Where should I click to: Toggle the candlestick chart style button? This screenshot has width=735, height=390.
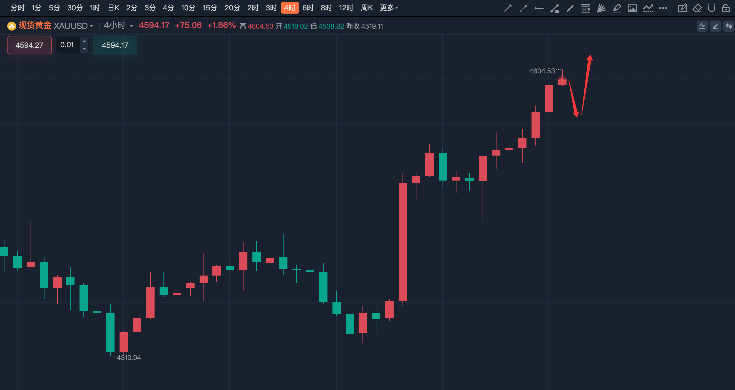(x=729, y=26)
